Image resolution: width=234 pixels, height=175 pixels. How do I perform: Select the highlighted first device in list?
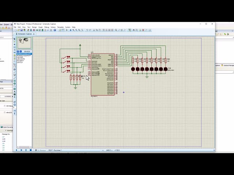tap(24, 54)
